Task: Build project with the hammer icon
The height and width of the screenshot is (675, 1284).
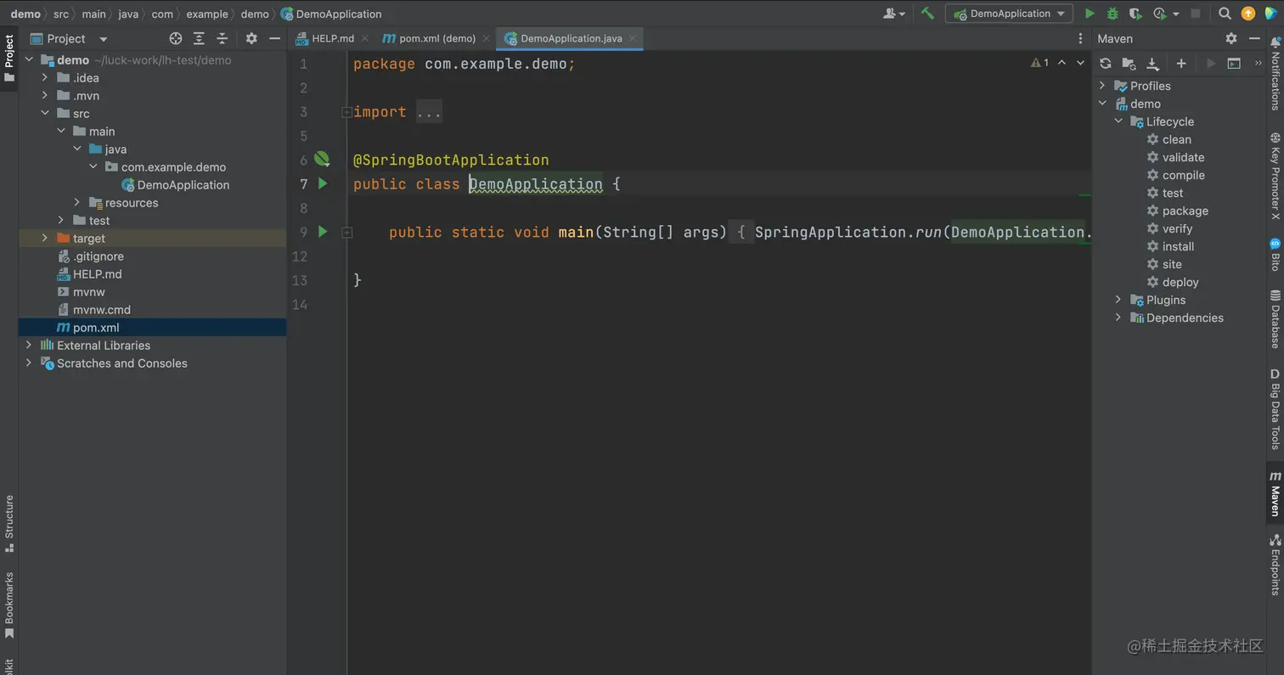Action: (x=927, y=14)
